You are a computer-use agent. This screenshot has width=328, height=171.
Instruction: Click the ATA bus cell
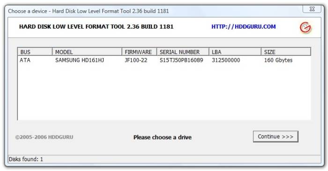[25, 60]
